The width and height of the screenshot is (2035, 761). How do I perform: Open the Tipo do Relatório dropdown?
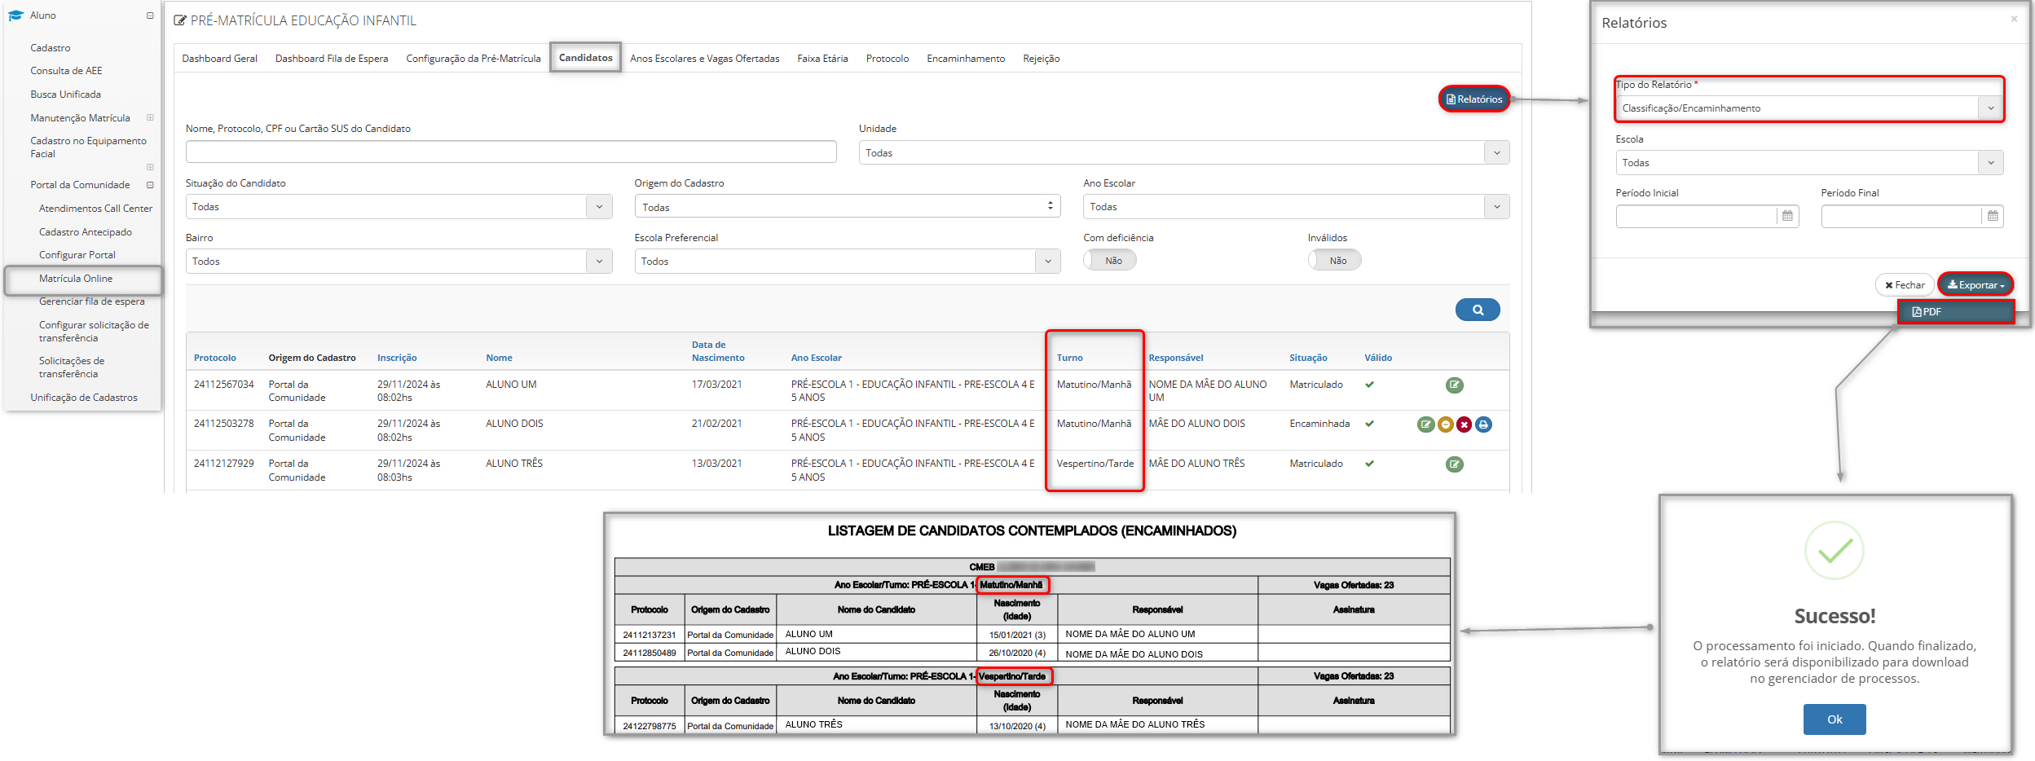tap(1808, 108)
